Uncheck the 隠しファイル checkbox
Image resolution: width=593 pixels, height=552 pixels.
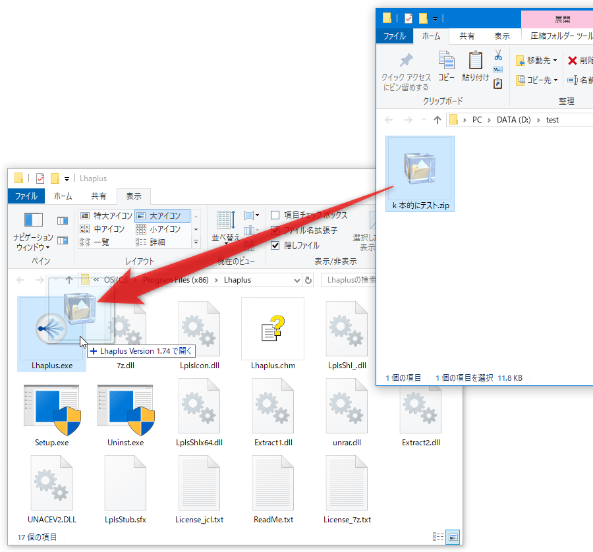click(x=275, y=246)
